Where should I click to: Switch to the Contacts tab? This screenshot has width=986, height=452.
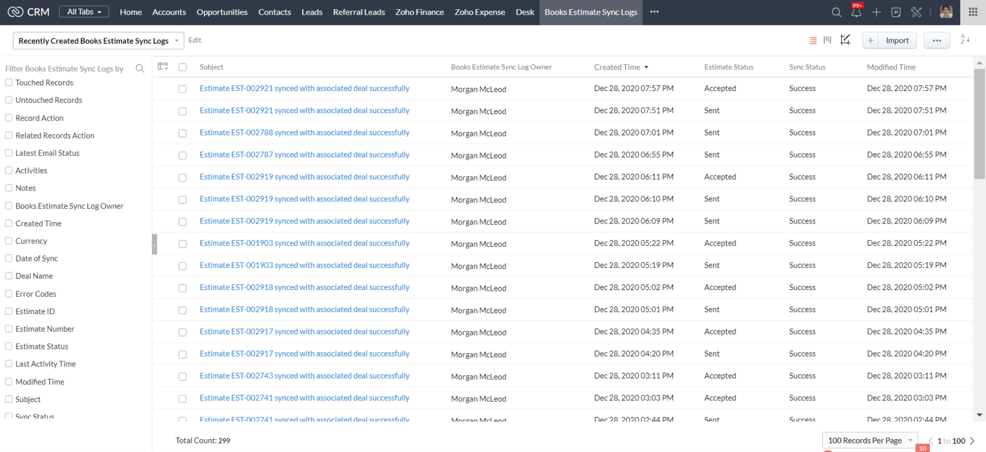(x=274, y=12)
